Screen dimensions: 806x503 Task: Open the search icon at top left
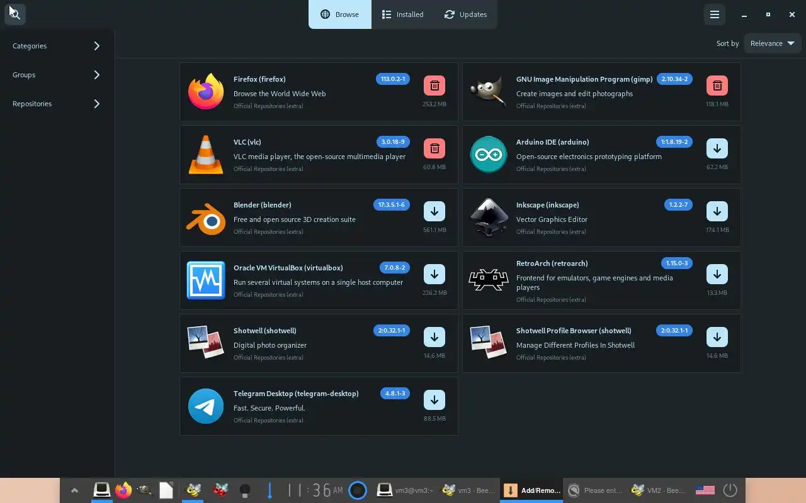[15, 14]
